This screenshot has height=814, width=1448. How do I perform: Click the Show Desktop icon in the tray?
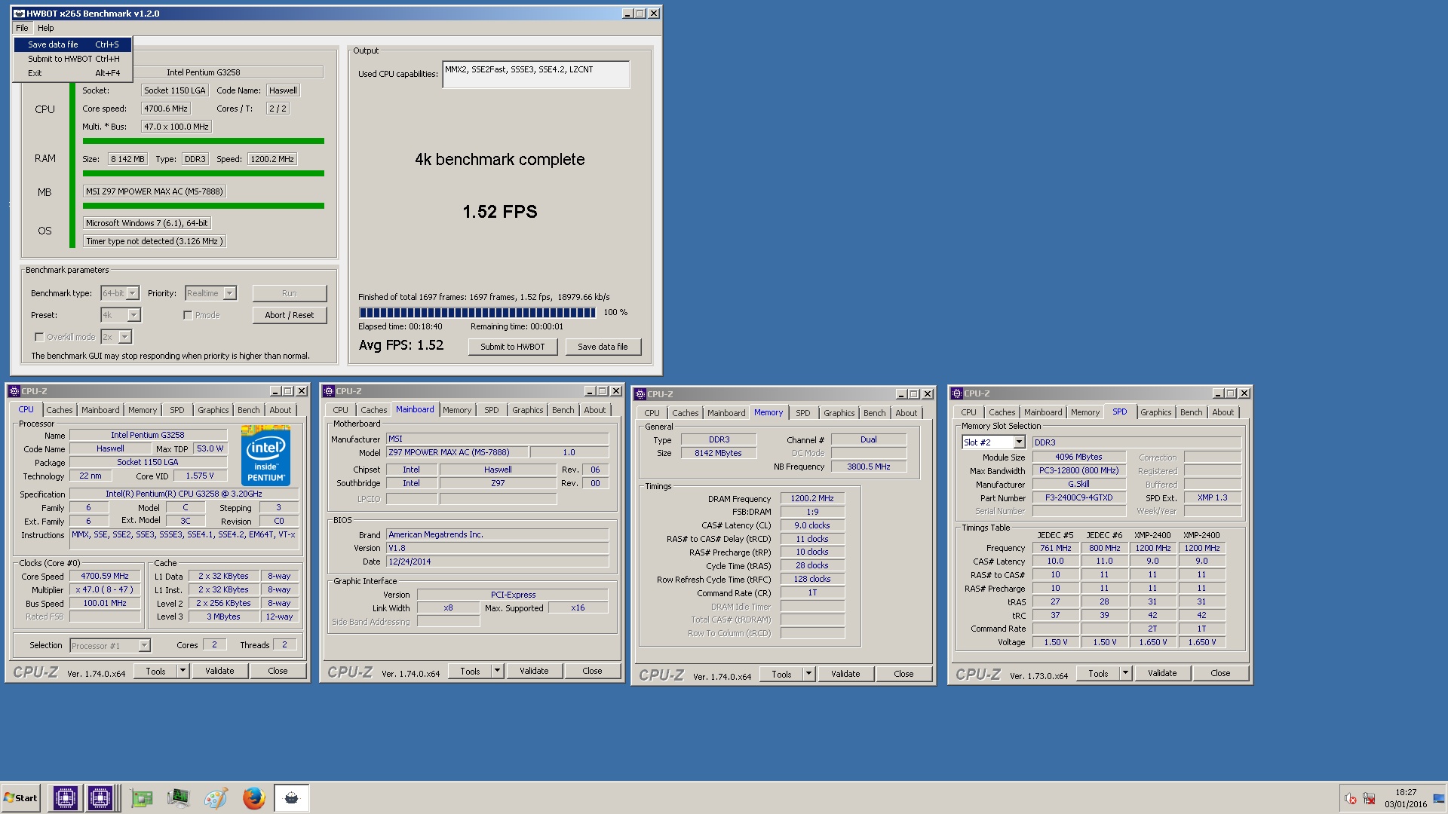(x=1439, y=798)
